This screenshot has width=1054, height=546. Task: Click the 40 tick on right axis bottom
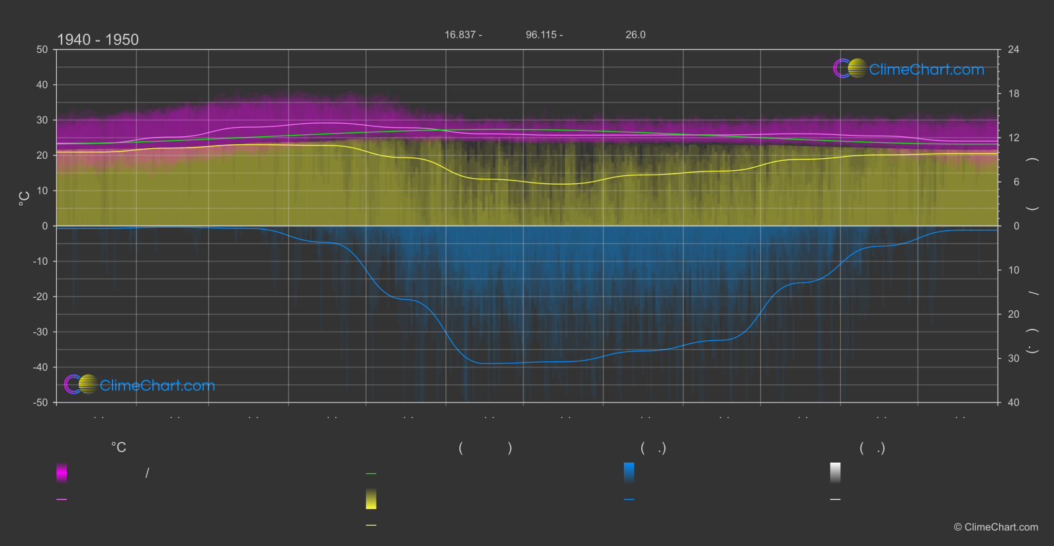coord(1013,402)
